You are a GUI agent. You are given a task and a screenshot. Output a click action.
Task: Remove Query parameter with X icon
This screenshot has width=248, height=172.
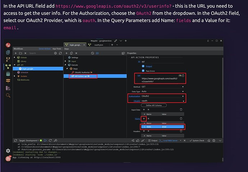point(148,119)
